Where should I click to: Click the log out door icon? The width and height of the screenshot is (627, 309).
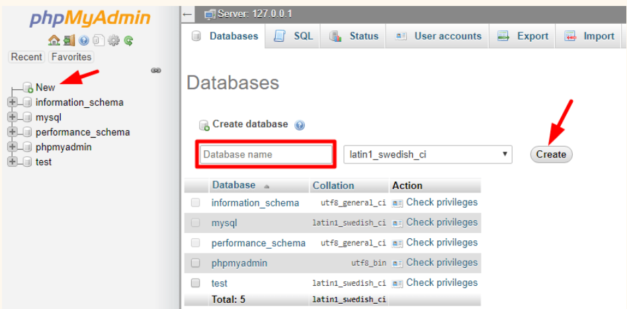69,40
